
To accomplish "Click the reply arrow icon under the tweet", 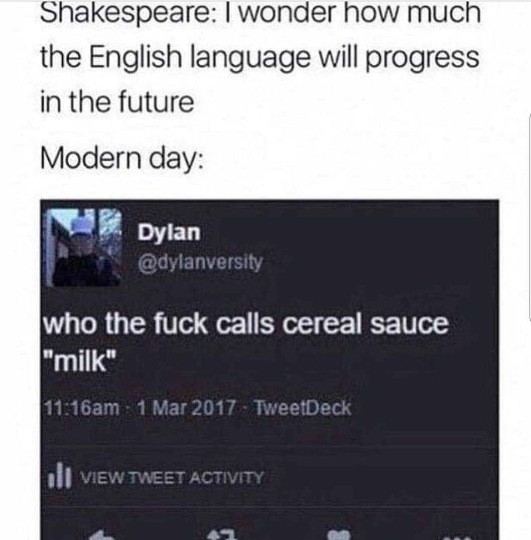I will [101, 536].
